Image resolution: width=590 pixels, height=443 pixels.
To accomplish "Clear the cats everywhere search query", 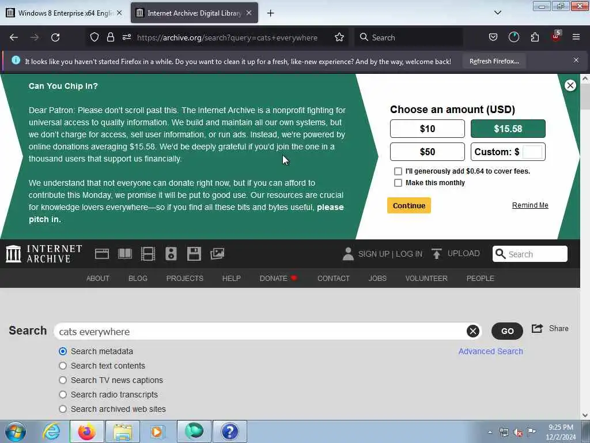I will tap(473, 331).
